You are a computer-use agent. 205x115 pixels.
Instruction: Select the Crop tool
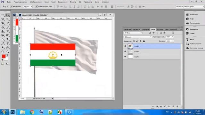pos(3,23)
